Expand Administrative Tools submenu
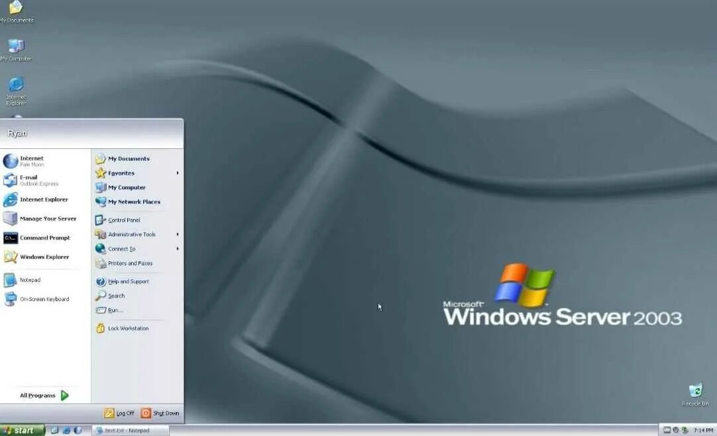 tap(137, 234)
